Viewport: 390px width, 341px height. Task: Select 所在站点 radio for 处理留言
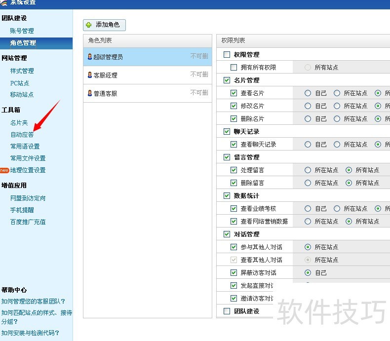click(308, 170)
